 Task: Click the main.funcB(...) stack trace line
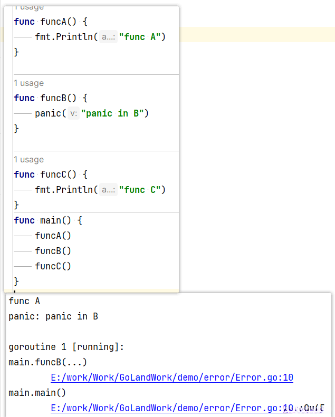[x=47, y=362]
